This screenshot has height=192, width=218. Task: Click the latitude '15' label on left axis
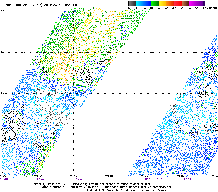click(x=2, y=52)
